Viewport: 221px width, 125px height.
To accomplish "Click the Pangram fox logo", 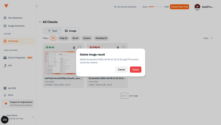I will (6, 6).
